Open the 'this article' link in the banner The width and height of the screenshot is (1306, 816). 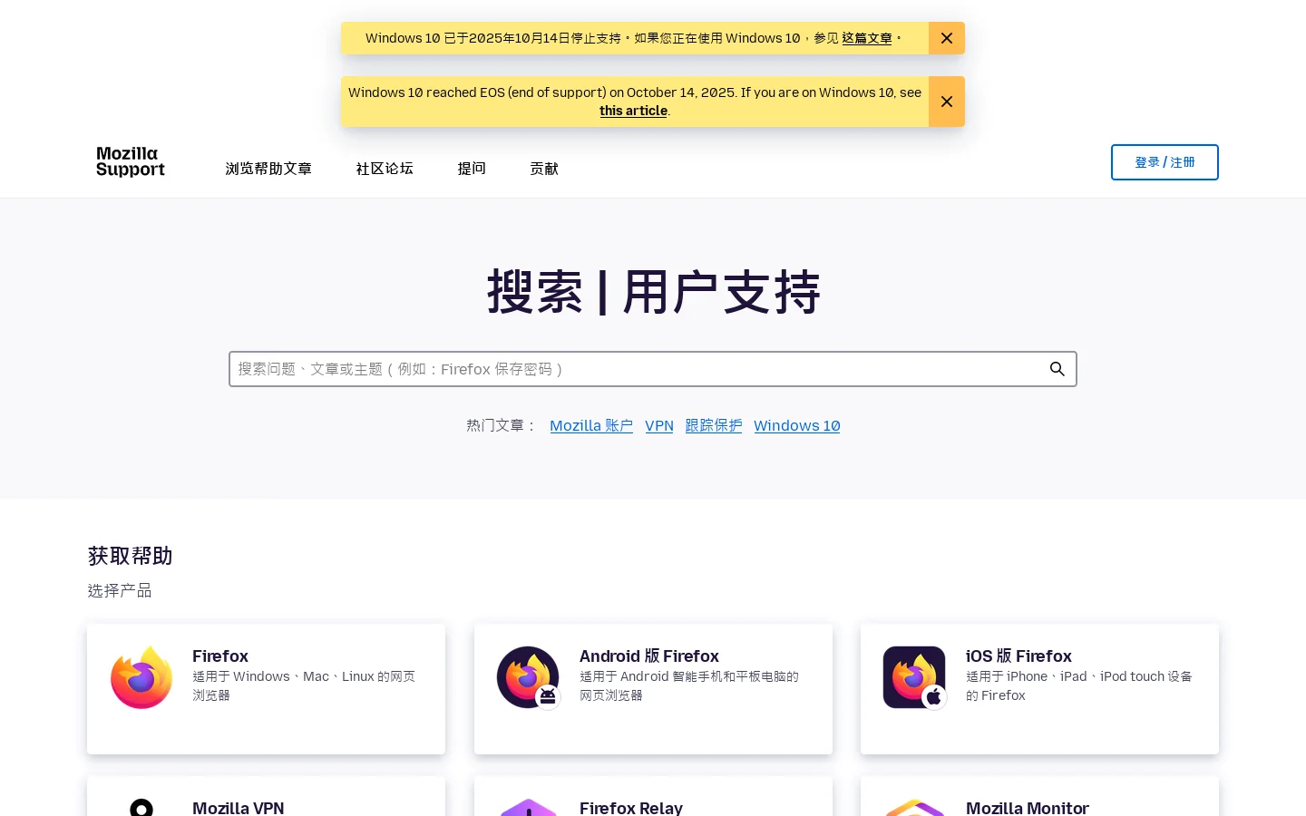[633, 111]
